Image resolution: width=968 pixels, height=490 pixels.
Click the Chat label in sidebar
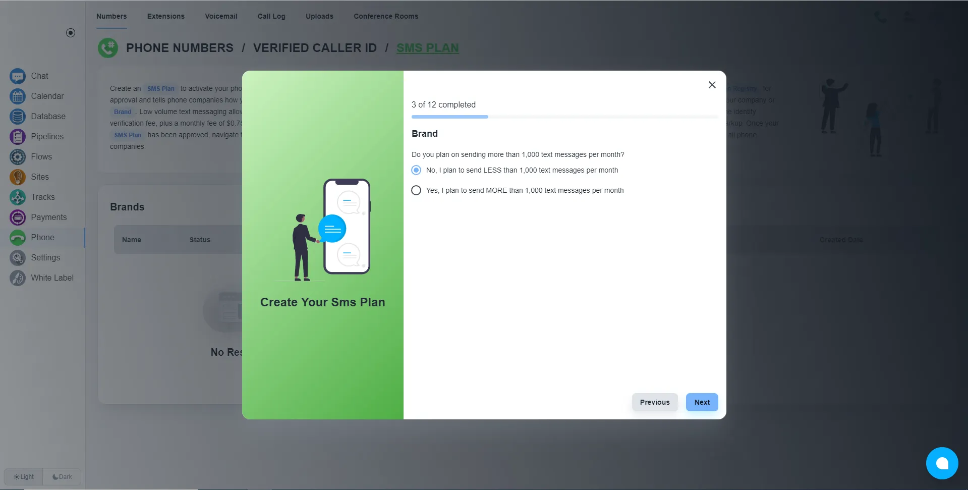pyautogui.click(x=39, y=76)
